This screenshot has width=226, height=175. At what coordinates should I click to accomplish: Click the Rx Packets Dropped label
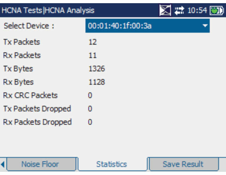pos(37,122)
